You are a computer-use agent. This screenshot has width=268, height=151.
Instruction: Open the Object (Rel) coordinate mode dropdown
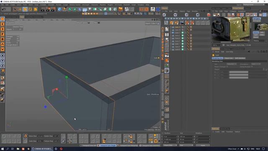tap(170, 146)
